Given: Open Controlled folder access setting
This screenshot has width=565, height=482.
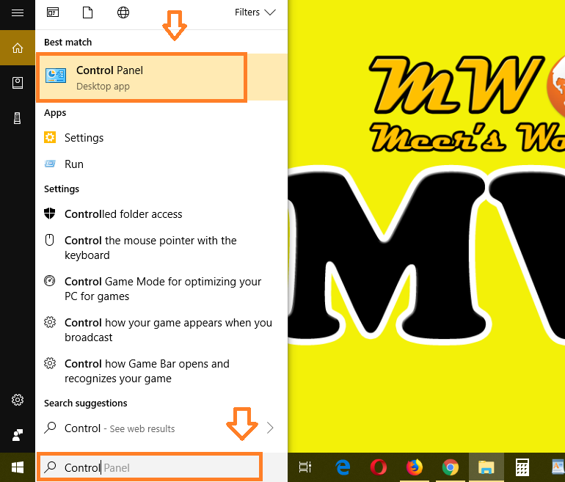Looking at the screenshot, I should [x=161, y=214].
